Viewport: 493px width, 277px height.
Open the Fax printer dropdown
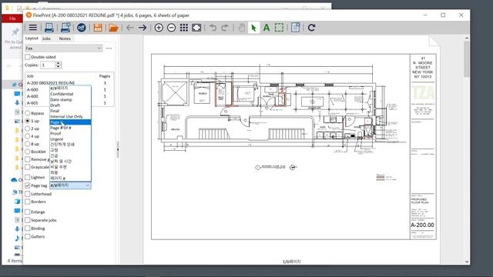pyautogui.click(x=63, y=48)
